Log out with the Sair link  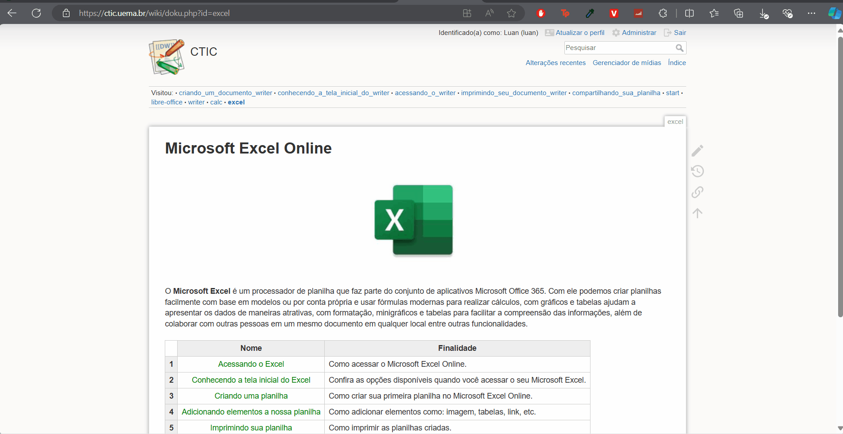[x=680, y=33]
